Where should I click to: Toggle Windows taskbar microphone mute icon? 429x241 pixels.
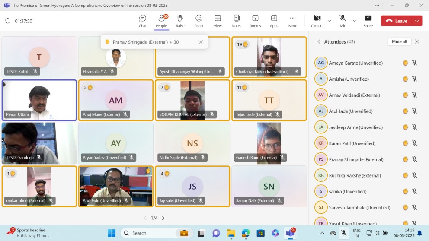pos(344,233)
